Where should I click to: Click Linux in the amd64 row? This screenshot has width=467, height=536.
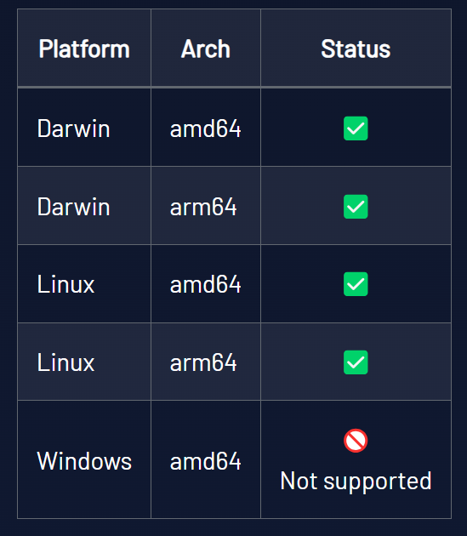(65, 284)
